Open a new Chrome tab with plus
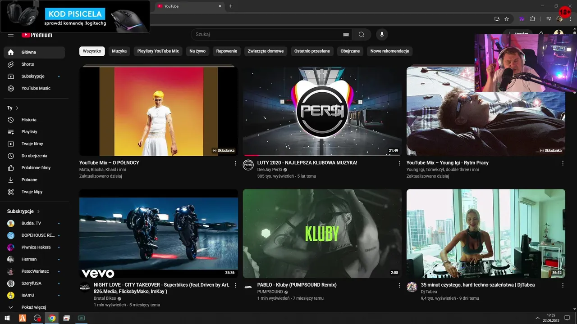Image resolution: width=577 pixels, height=324 pixels. 231,6
